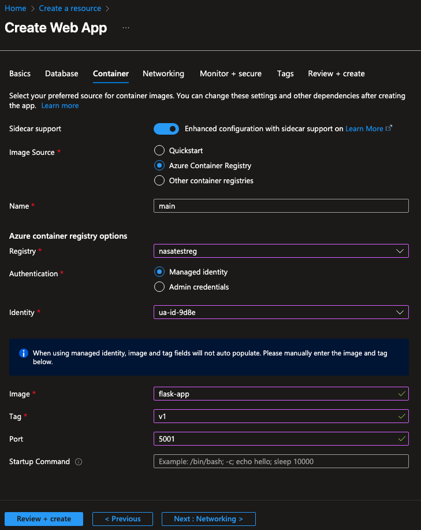Click the Next : Networking button
Screen dimensions: 421x530
click(x=208, y=518)
